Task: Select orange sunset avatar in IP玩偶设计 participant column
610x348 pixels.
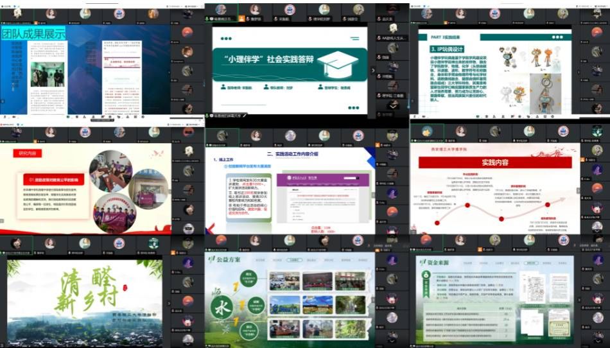Action: tap(597, 32)
